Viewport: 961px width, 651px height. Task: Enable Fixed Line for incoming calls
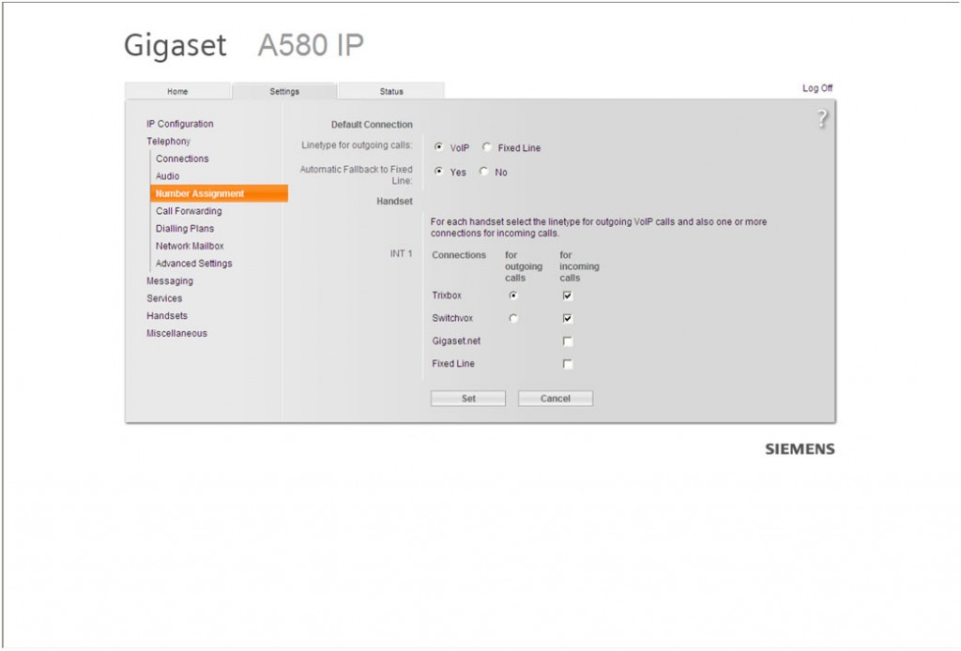(568, 364)
